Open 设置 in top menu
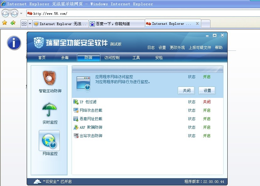 [x=162, y=48]
